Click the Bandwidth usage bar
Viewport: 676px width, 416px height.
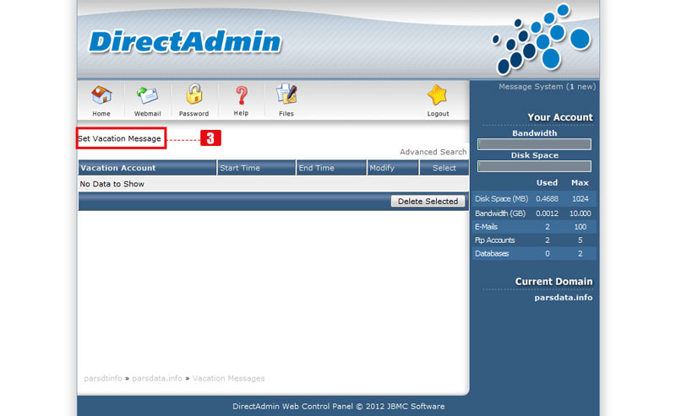[534, 144]
